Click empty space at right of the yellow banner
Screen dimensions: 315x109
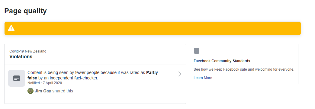(x=261, y=28)
